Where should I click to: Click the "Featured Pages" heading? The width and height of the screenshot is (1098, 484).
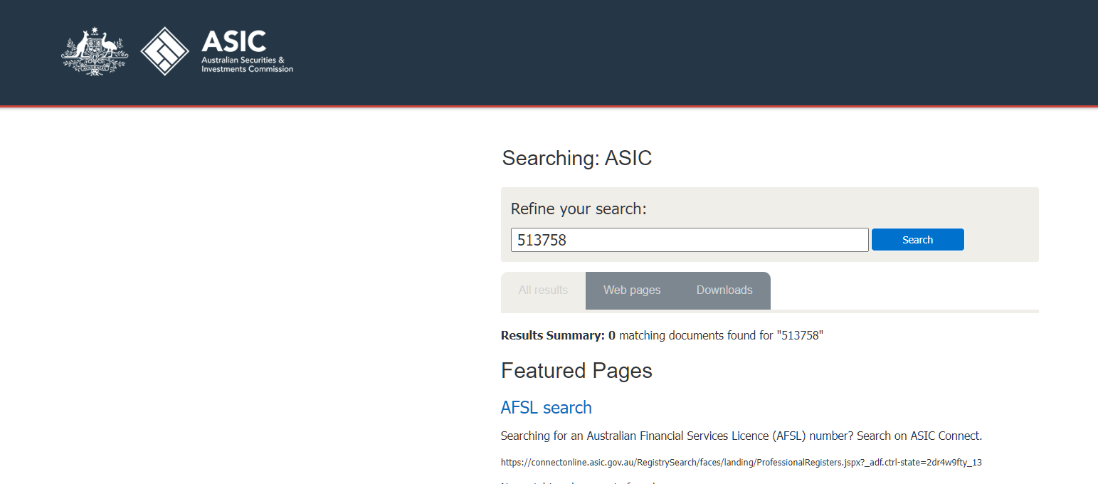pyautogui.click(x=576, y=371)
